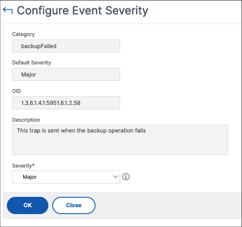The height and width of the screenshot is (227, 242).
Task: Dismiss the dialog with the Close button
Action: point(74,205)
